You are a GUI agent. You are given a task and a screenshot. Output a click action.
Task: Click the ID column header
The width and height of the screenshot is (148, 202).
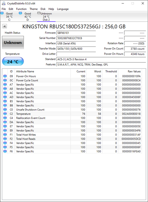pyautogui.click(x=11, y=71)
